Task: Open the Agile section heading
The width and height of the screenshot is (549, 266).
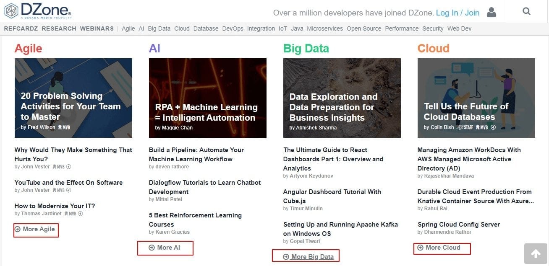Action: tap(28, 49)
